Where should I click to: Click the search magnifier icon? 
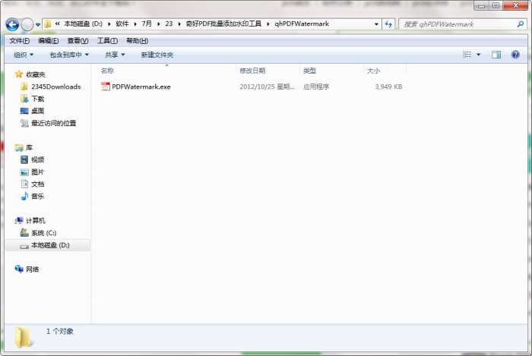click(x=520, y=24)
